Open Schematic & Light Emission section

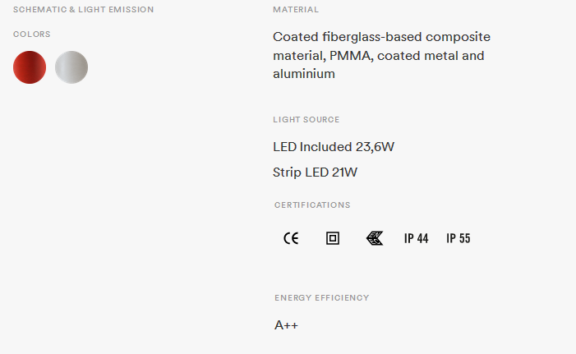click(x=83, y=10)
